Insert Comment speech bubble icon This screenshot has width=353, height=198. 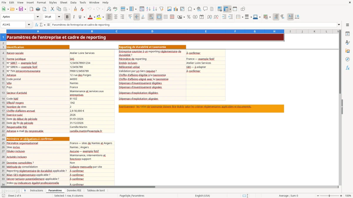(x=205, y=9)
